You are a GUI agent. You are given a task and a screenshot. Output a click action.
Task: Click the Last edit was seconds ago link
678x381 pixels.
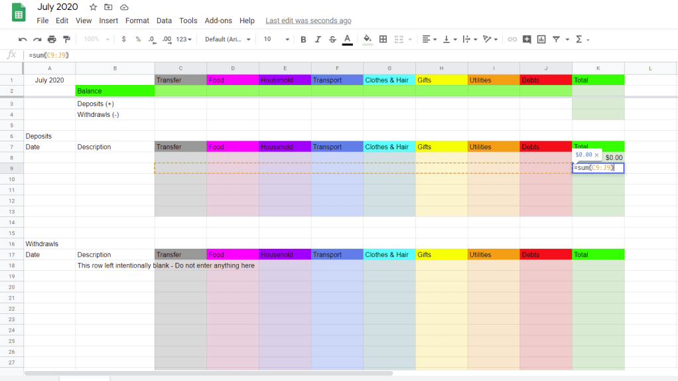pyautogui.click(x=308, y=21)
